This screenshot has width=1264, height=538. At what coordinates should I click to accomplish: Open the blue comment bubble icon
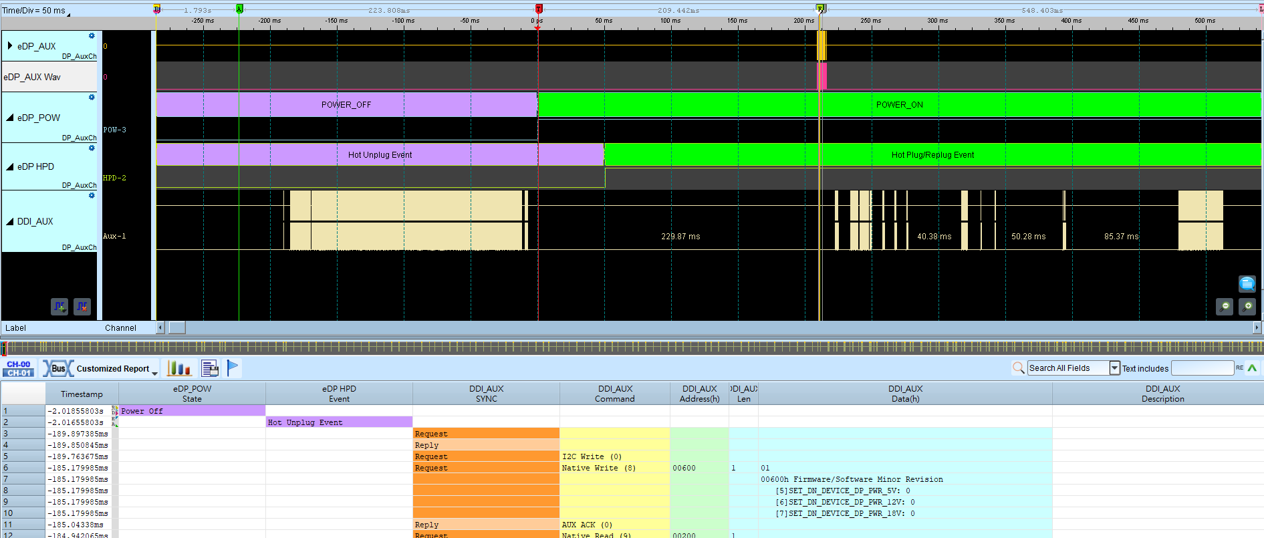click(x=1247, y=283)
